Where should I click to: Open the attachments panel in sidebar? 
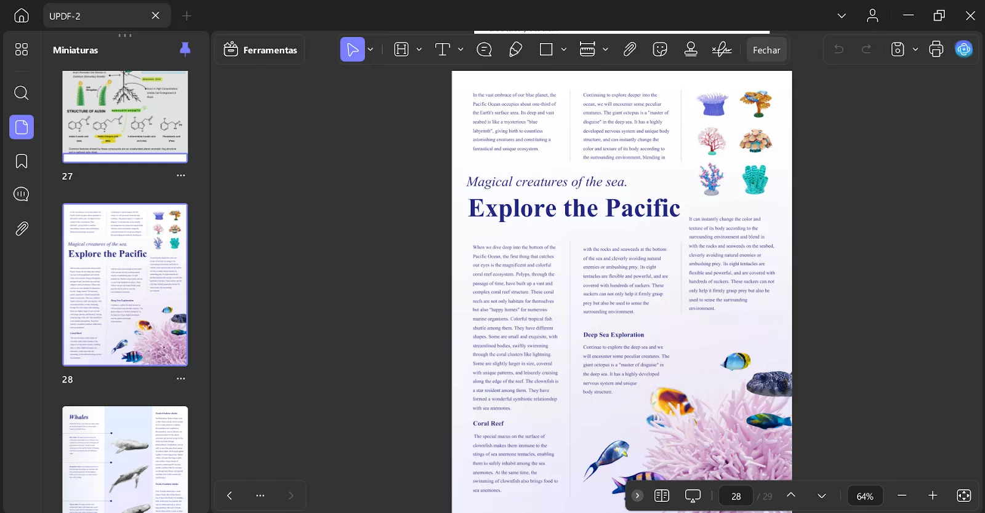pos(22,229)
